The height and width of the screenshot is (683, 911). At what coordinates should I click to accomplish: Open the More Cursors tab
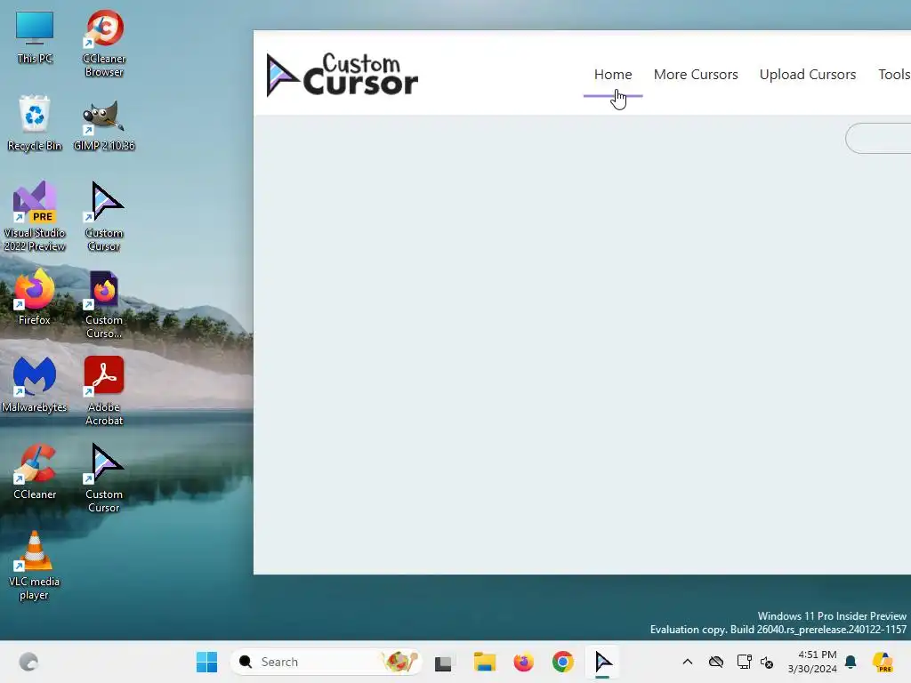coord(696,75)
